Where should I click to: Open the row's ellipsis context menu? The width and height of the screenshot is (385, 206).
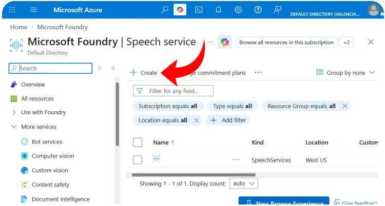[236, 160]
